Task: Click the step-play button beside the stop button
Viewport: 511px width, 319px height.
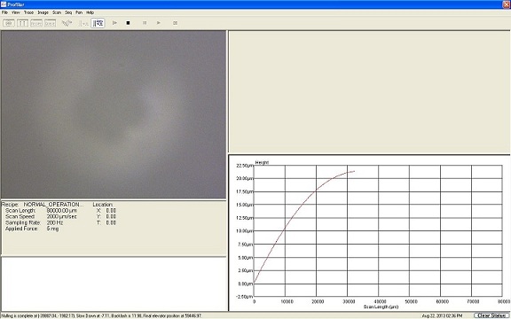Action: click(114, 23)
